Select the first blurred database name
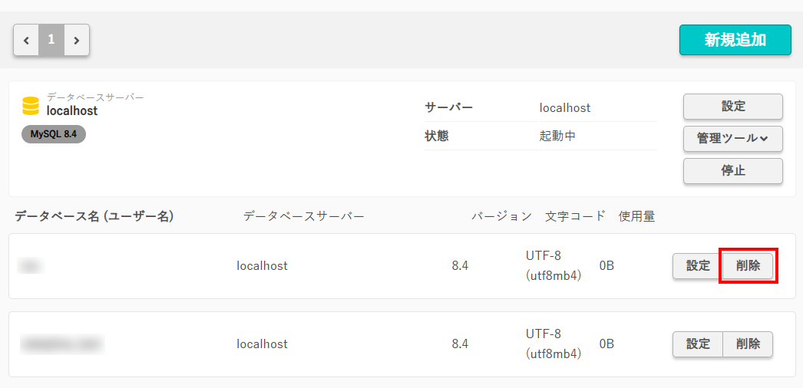Image resolution: width=803 pixels, height=388 pixels. click(x=31, y=266)
